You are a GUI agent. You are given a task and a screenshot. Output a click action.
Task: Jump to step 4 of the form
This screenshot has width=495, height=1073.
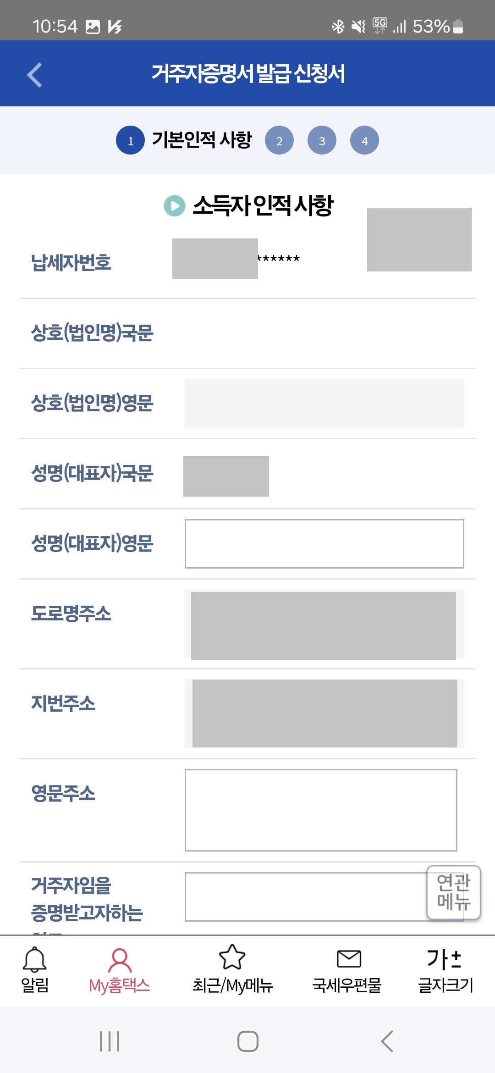pos(365,140)
